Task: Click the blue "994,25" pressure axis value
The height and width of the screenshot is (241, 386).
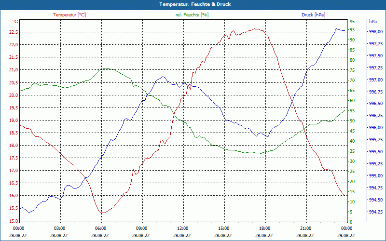Action: (x=376, y=212)
